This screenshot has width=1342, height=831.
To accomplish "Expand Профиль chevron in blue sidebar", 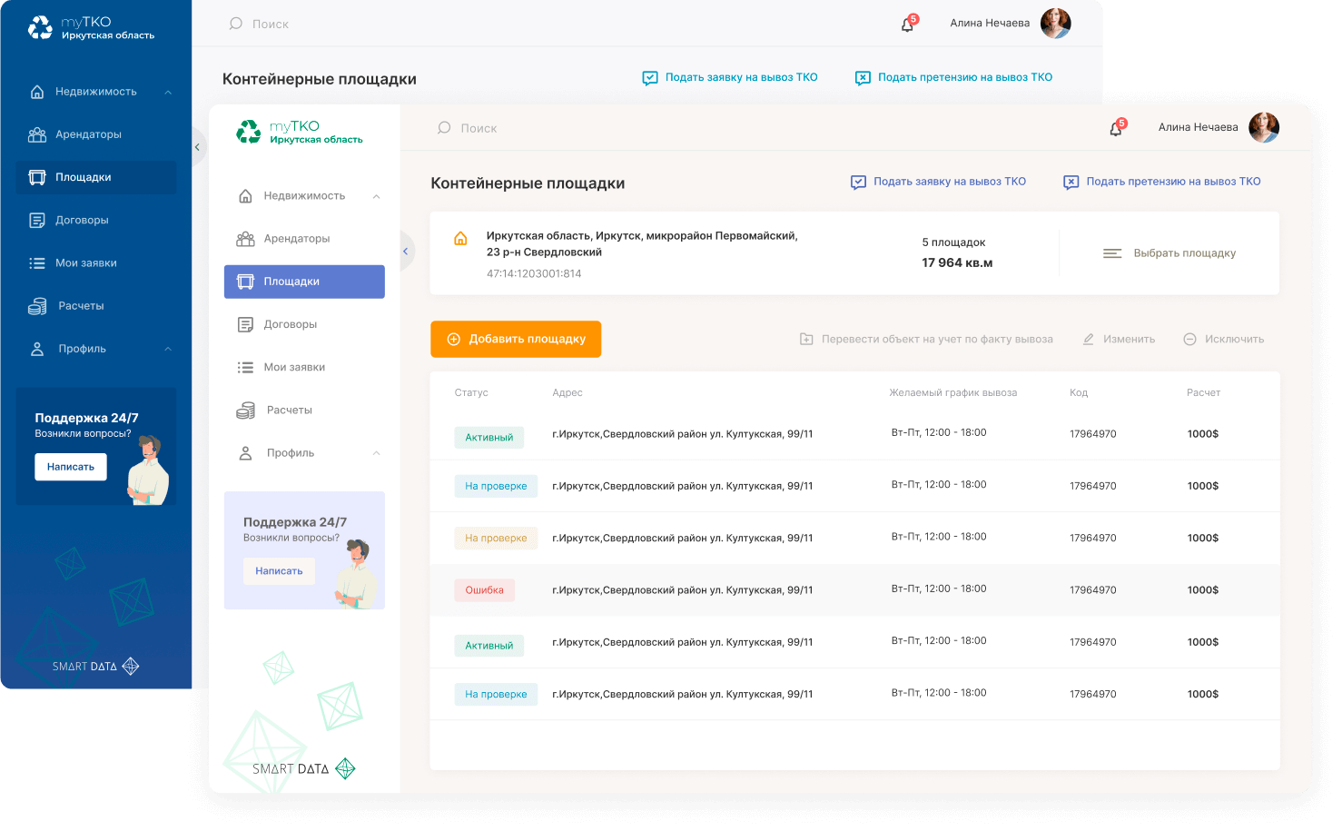I will coord(168,349).
